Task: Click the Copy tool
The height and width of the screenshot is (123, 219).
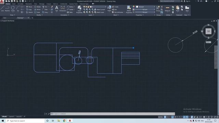Action: (29, 10)
